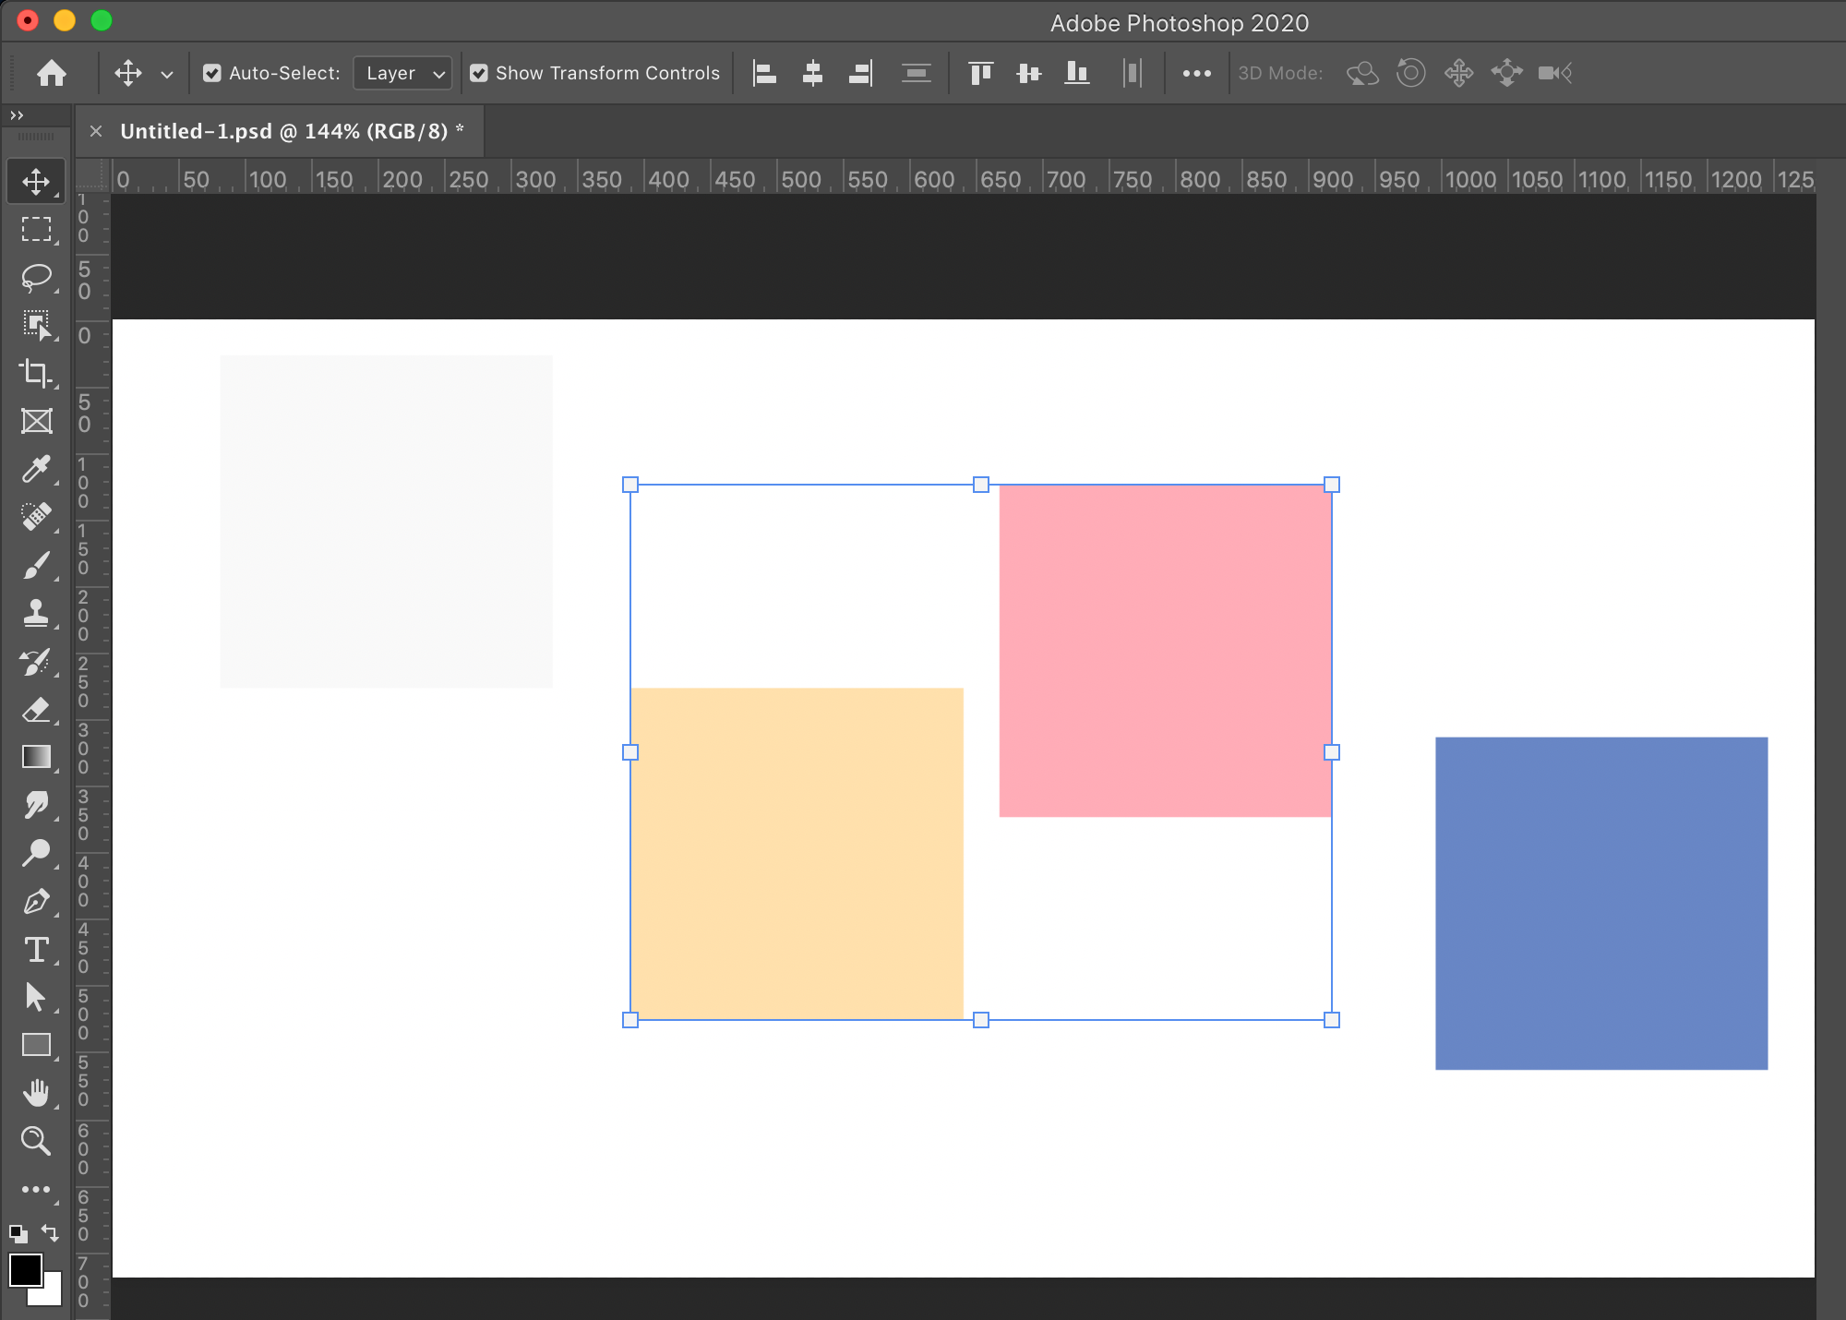The height and width of the screenshot is (1320, 1846).
Task: Open the Layer auto-select dropdown
Action: 403,73
